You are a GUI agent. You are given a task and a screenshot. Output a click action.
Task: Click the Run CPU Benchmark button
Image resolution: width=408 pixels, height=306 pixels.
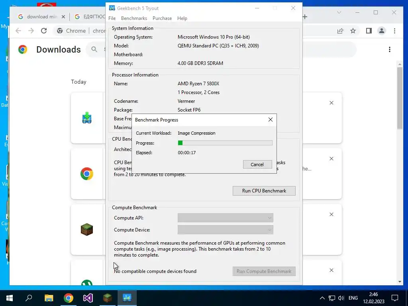click(x=264, y=191)
